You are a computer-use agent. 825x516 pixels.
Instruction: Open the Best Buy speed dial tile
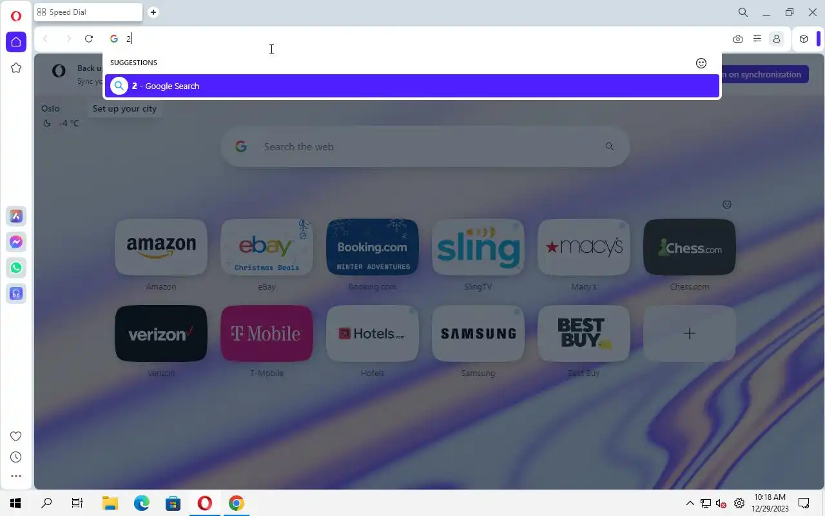(584, 333)
